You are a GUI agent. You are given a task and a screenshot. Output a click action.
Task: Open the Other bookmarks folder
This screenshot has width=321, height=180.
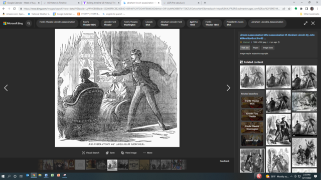tap(309, 14)
